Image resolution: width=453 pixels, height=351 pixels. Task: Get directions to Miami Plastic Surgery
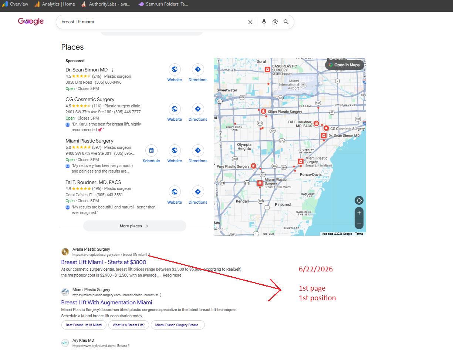[x=198, y=150]
